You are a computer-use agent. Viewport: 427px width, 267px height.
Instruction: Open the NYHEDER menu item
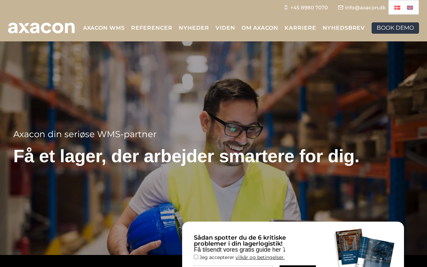coord(194,28)
